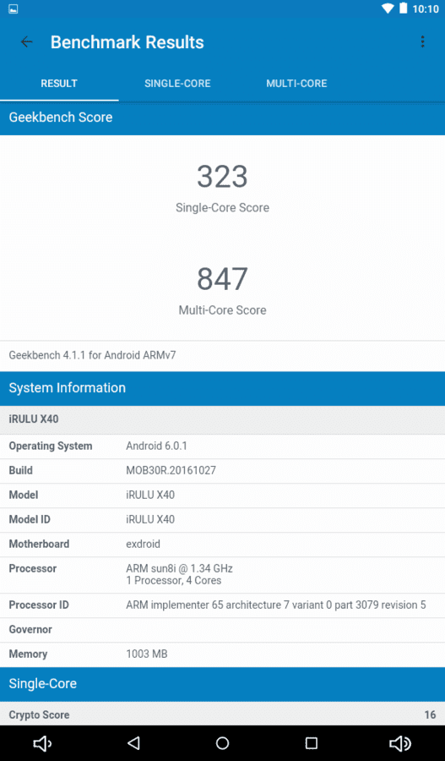This screenshot has height=761, width=445.
Task: Tap the Android home circle button
Action: (x=223, y=743)
